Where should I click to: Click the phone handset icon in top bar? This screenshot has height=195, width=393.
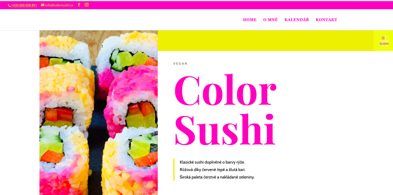pos(9,5)
